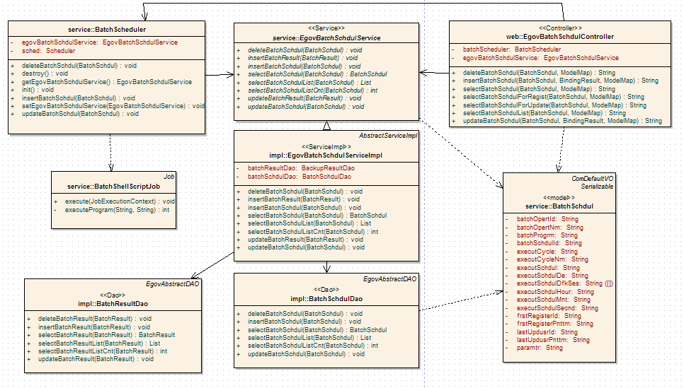Click web::EgovBatchSchdulController class title

pos(559,36)
